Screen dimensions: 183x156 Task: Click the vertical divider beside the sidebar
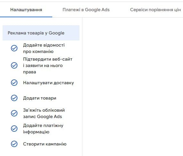pos(82,87)
